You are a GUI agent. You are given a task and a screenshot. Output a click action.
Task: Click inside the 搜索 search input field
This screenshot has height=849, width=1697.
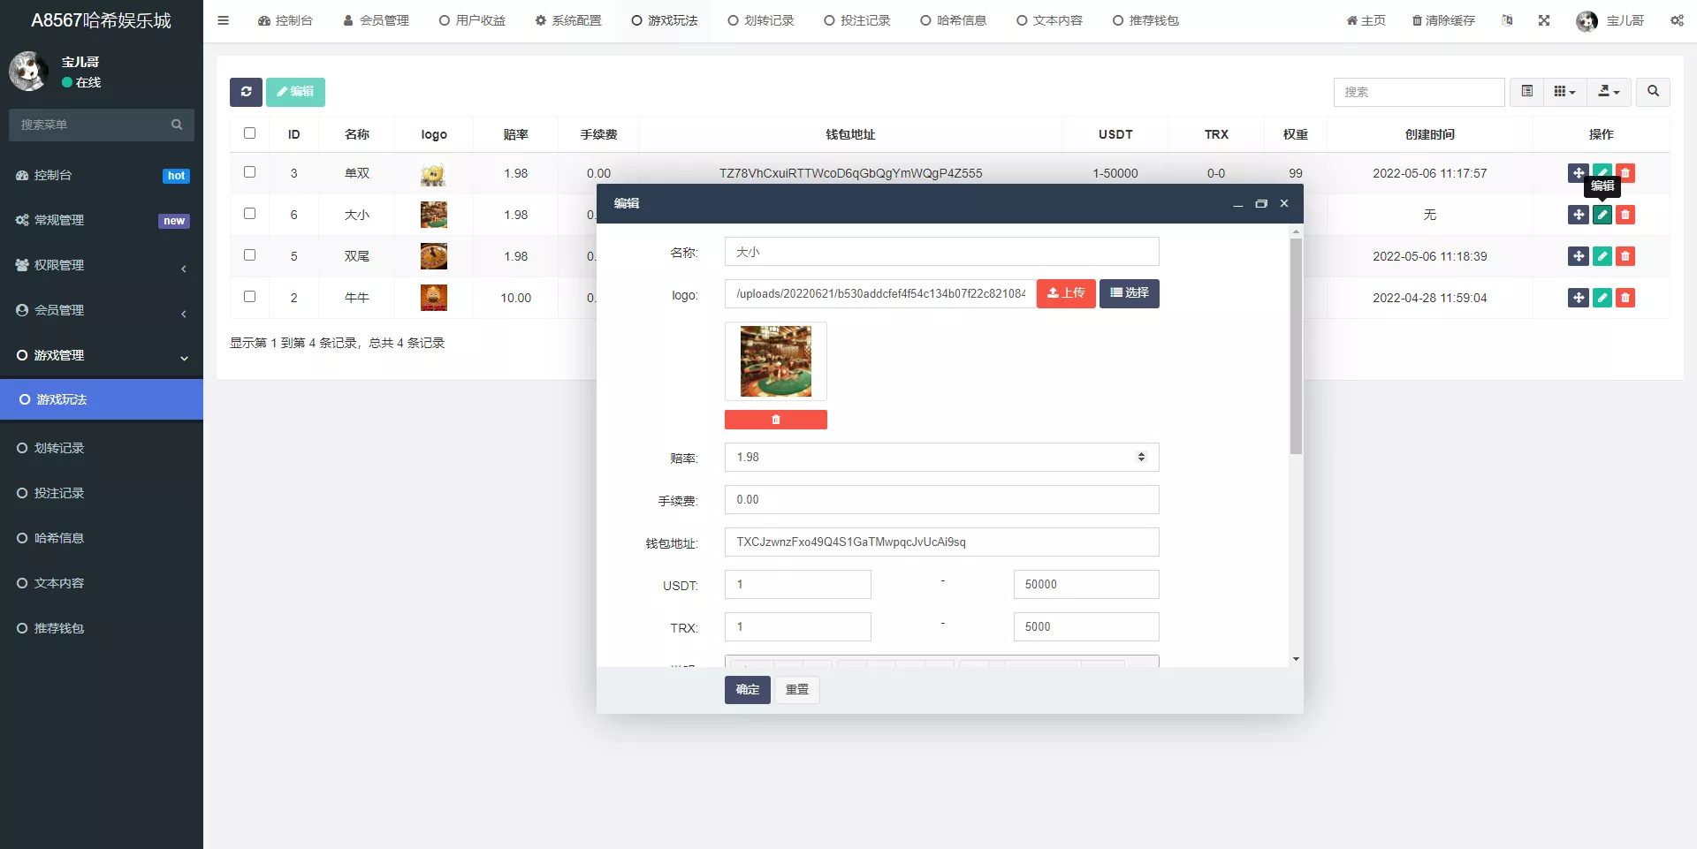coord(1419,92)
